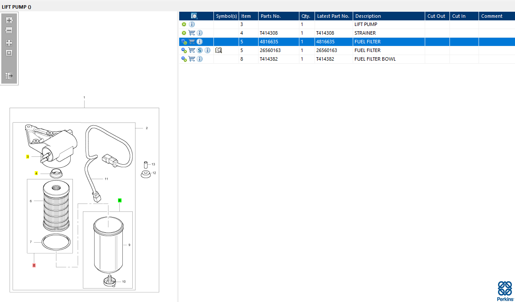Click gears icon in FUEL FILTER 4816635 row
The image size is (515, 302).
coord(184,42)
